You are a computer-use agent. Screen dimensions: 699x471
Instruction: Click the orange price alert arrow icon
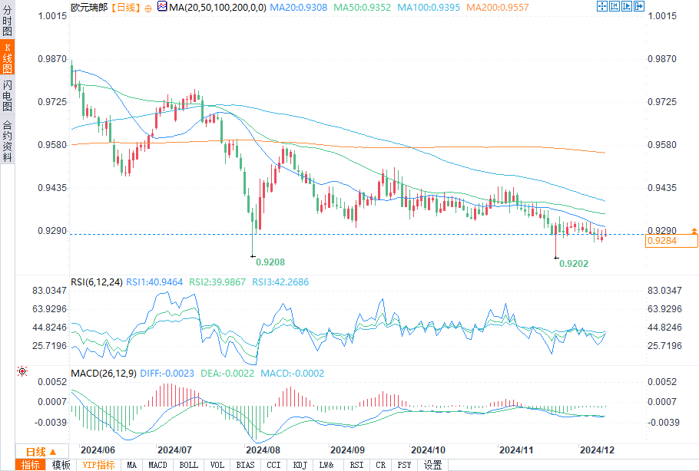[x=694, y=230]
